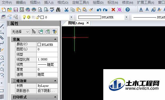The image size is (165, 100).
Task: Select the 透明 随层 value
Action: pos(47,75)
